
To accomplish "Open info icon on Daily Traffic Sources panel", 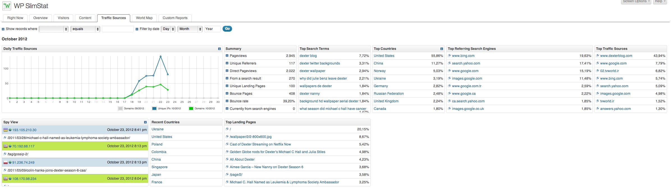I will [219, 49].
